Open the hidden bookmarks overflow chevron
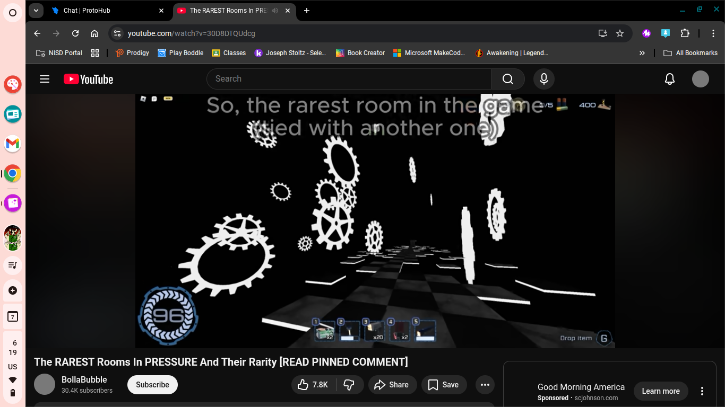Viewport: 725px width, 407px height. coord(642,52)
